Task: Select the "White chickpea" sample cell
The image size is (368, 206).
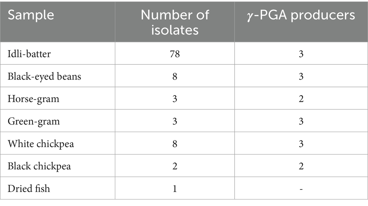Action: 41,143
